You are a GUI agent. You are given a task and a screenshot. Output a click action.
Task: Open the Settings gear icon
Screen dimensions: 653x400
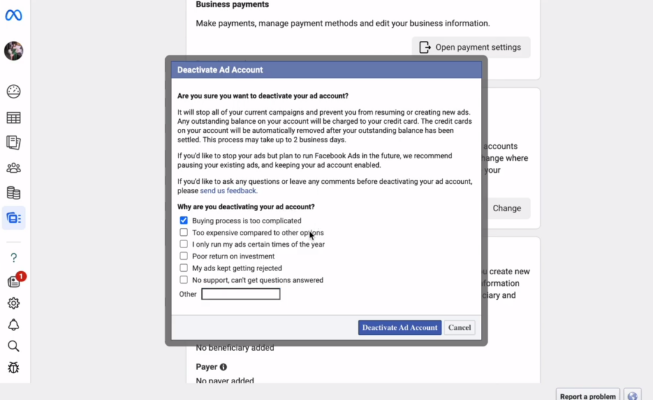(x=13, y=303)
